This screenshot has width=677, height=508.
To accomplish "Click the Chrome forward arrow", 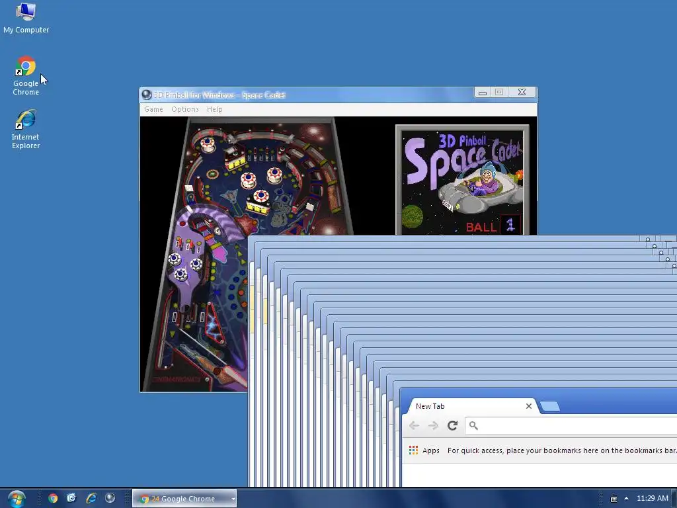I will 433,425.
